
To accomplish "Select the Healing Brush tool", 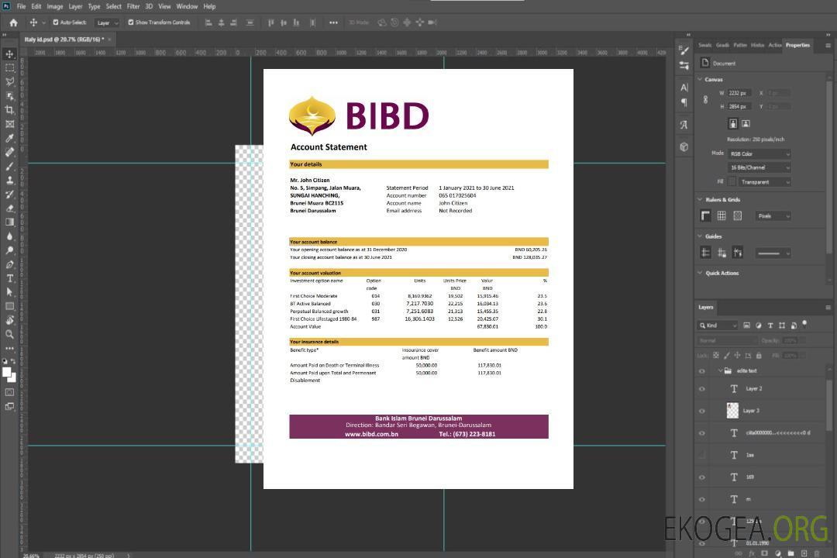I will [9, 152].
